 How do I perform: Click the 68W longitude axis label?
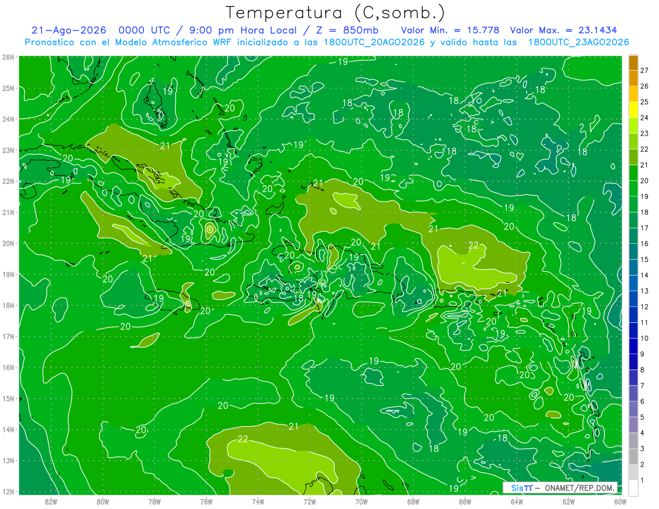(x=414, y=501)
